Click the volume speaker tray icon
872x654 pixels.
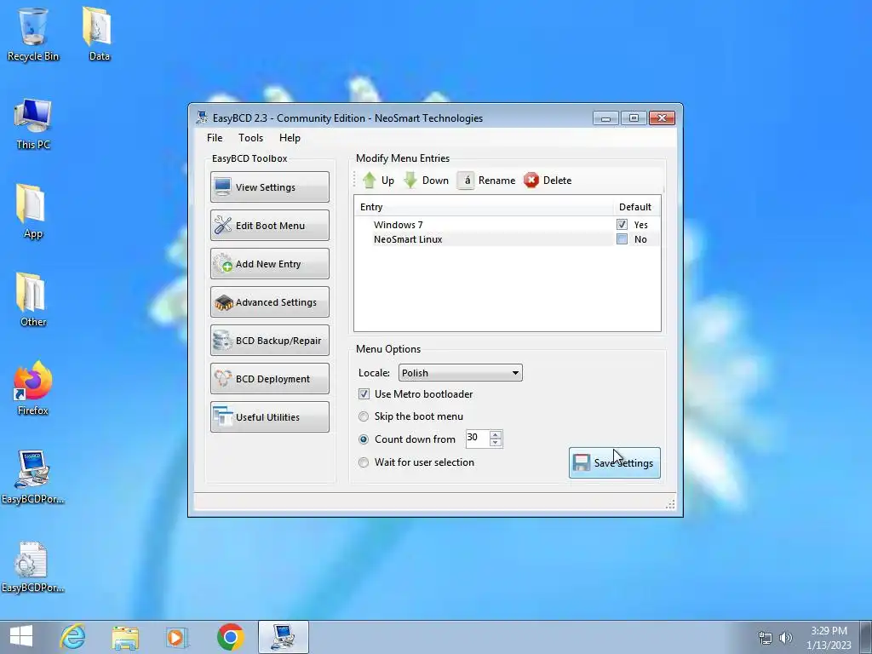[786, 638]
